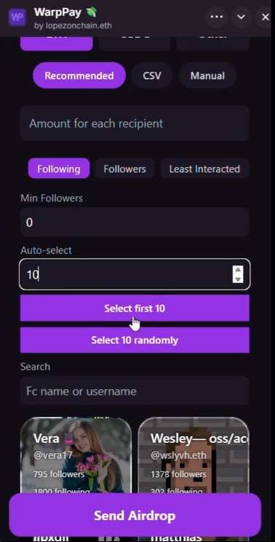The height and width of the screenshot is (542, 275).
Task: Decrease Auto-select value with down arrow
Action: [x=238, y=279]
